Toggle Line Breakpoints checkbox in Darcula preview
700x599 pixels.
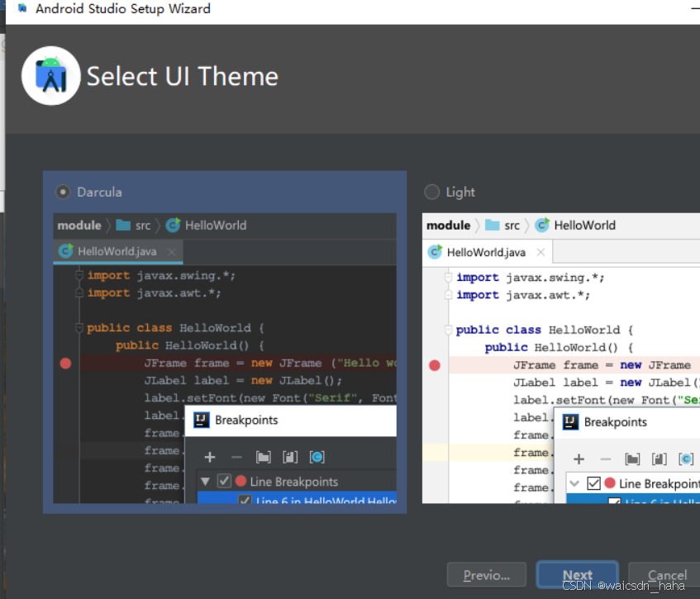click(224, 481)
